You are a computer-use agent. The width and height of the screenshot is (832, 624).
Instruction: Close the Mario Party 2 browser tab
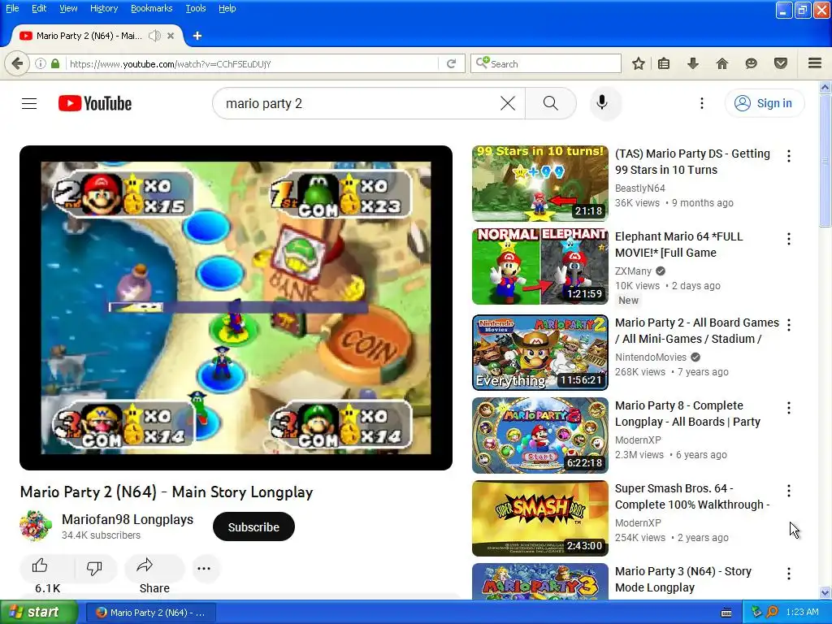tap(171, 36)
